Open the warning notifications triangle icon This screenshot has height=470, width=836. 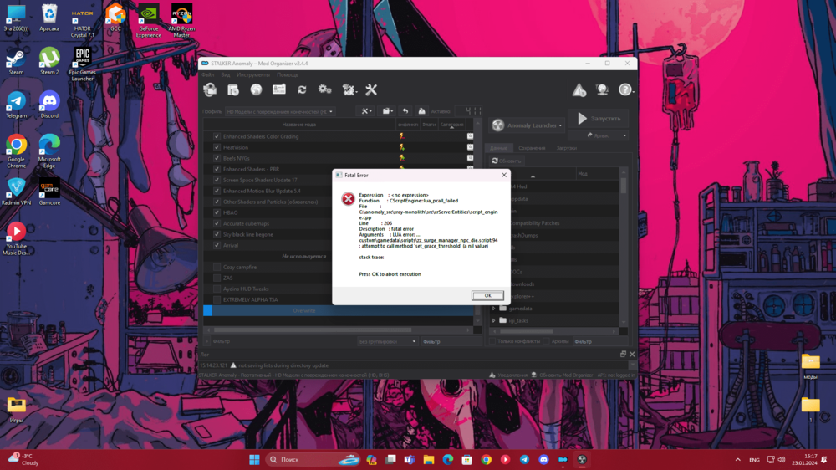(579, 89)
